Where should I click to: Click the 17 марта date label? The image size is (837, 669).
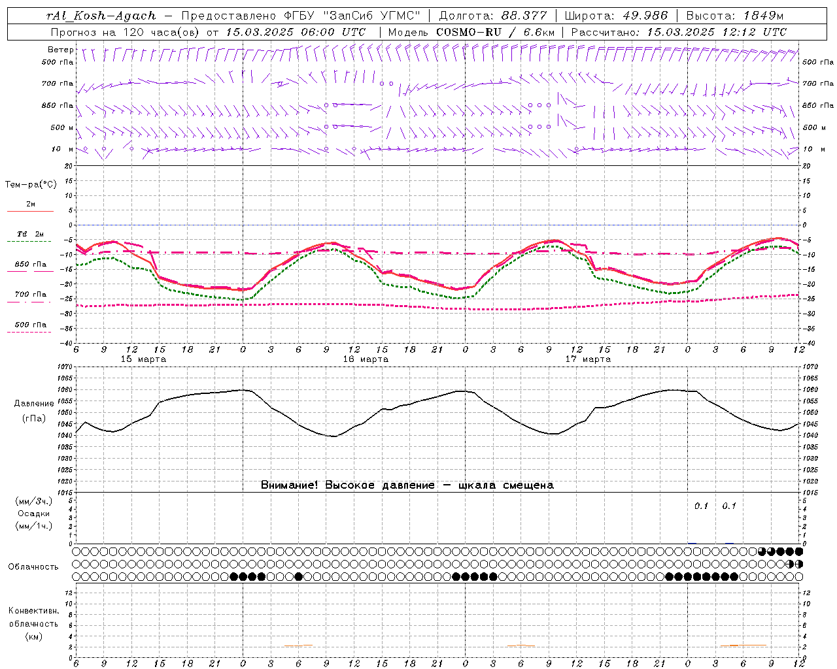(589, 359)
